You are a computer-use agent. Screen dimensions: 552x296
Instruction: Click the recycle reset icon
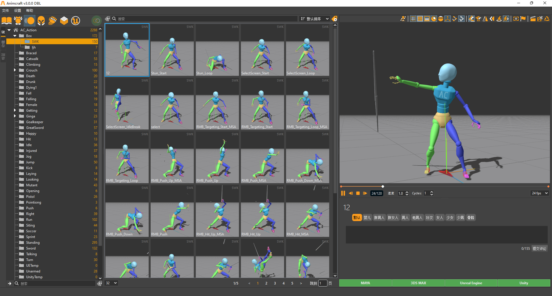(x=547, y=19)
